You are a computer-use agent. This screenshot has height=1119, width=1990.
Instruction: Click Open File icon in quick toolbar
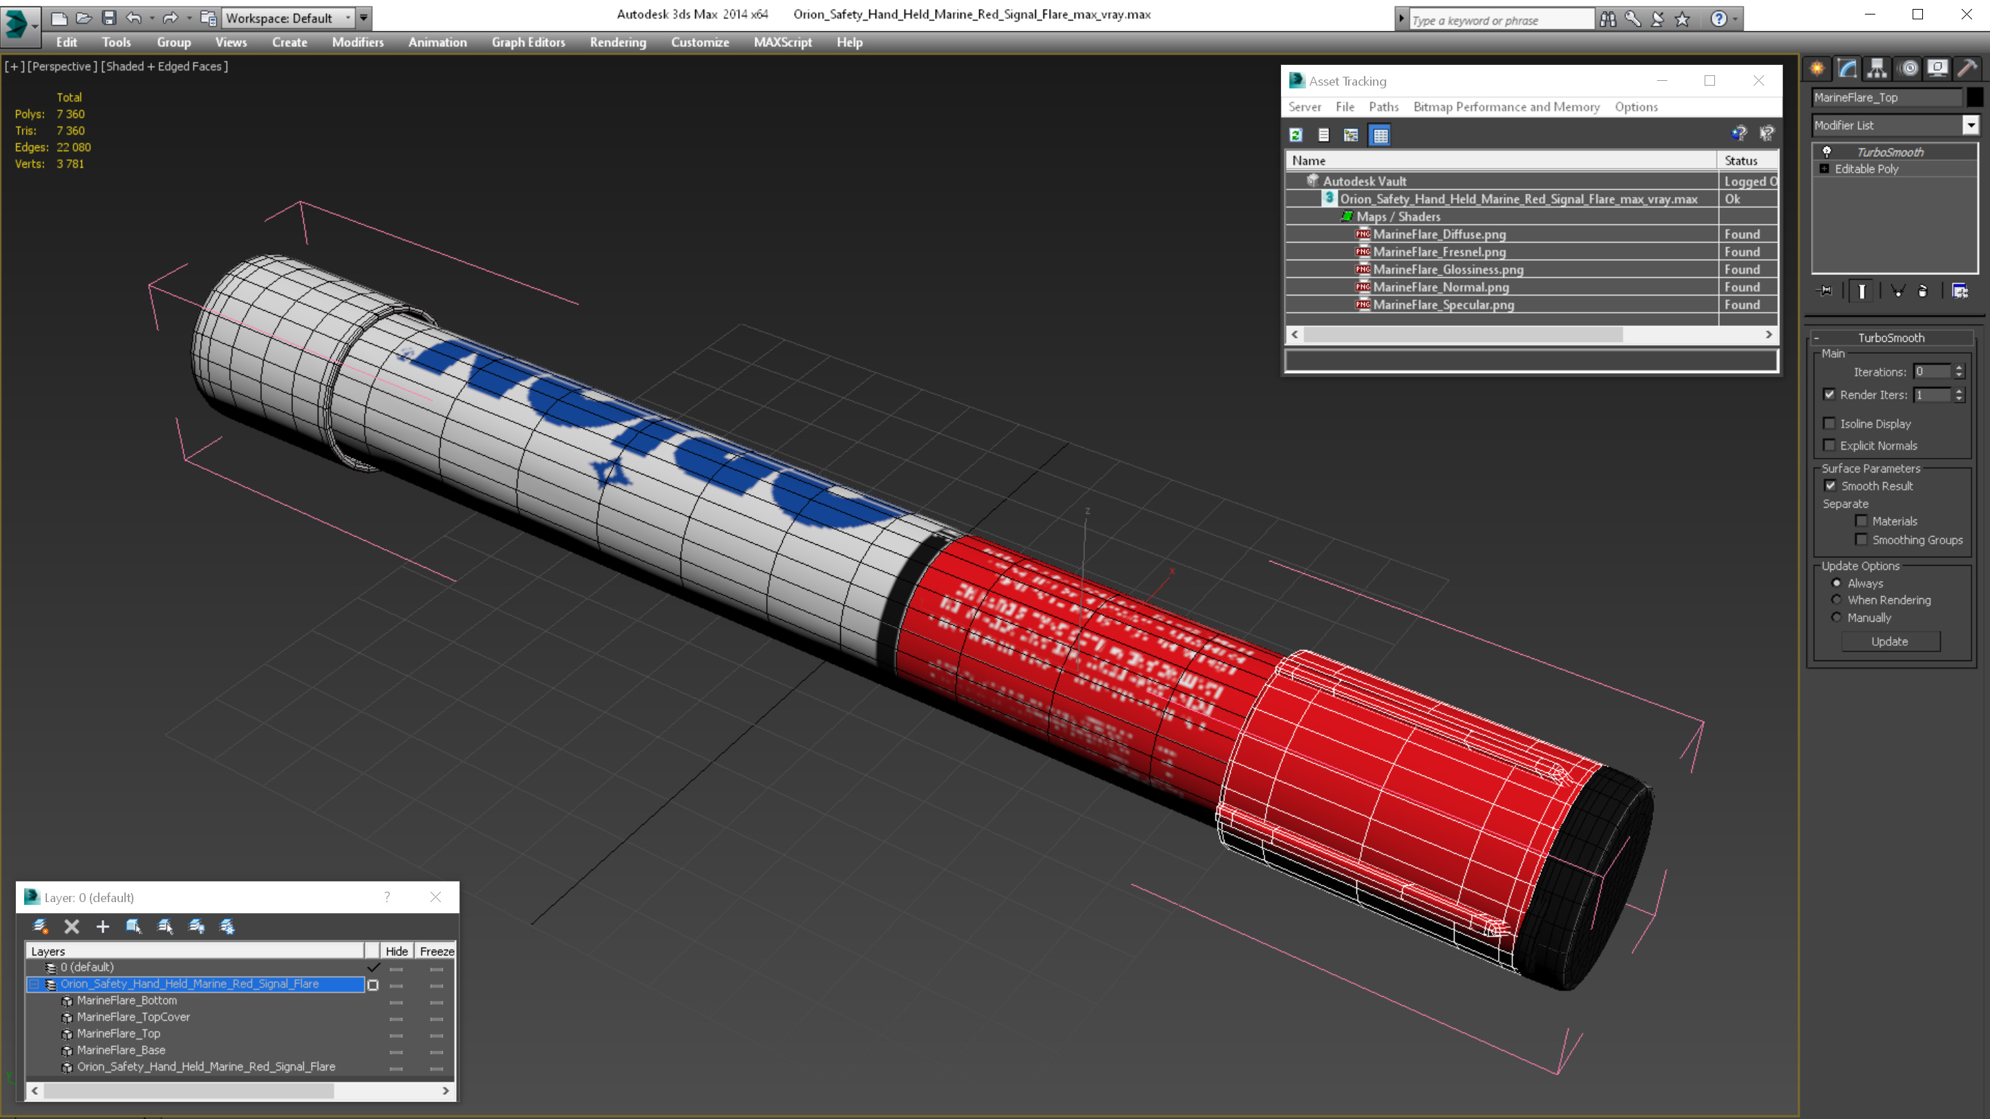[x=84, y=18]
